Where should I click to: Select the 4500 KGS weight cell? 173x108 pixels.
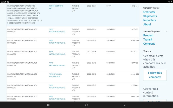tap(135, 41)
